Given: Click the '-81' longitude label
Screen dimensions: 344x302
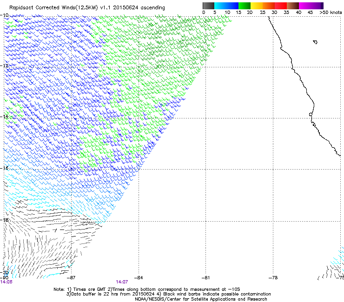Looking at the screenshot, I should 205,278.
